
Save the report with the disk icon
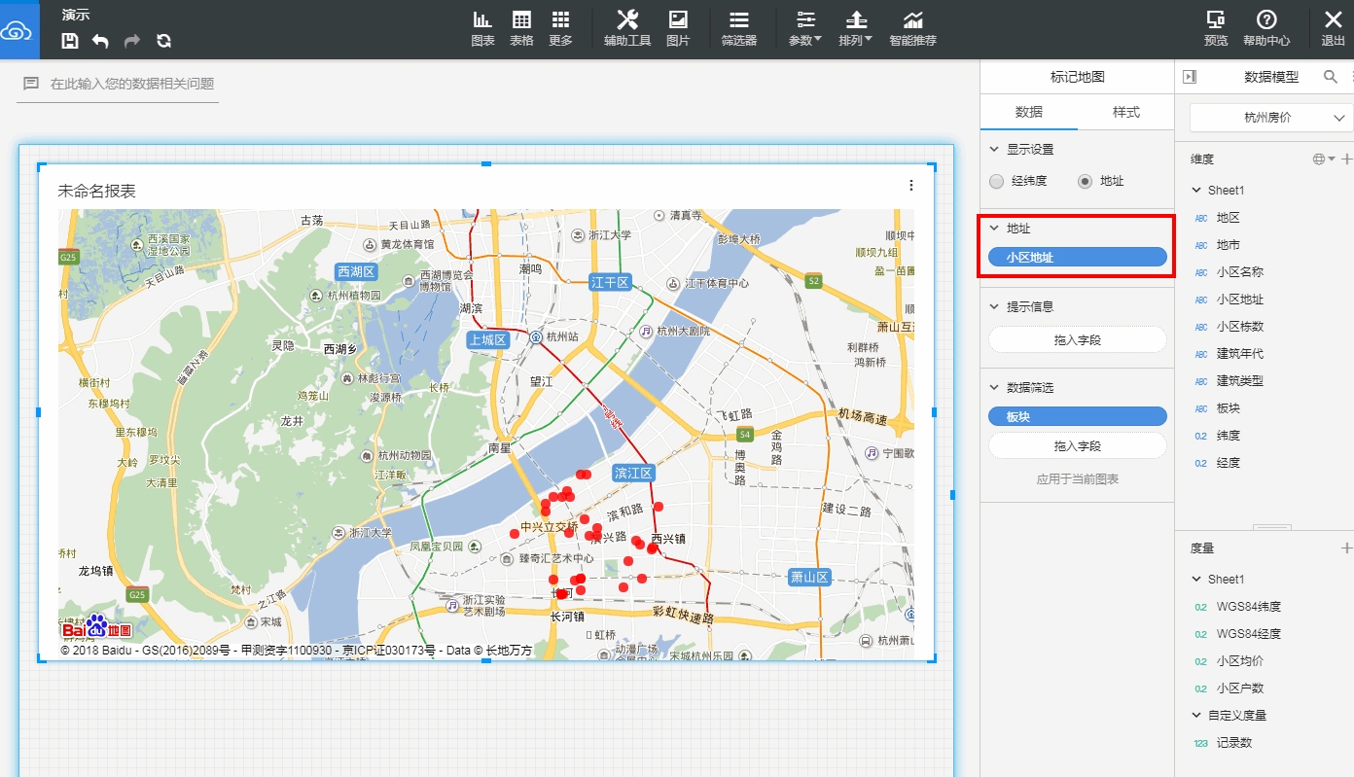pos(70,41)
